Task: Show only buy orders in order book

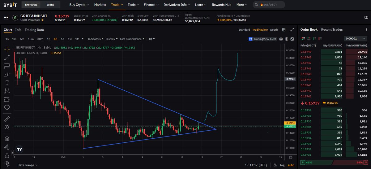Action: click(314, 39)
